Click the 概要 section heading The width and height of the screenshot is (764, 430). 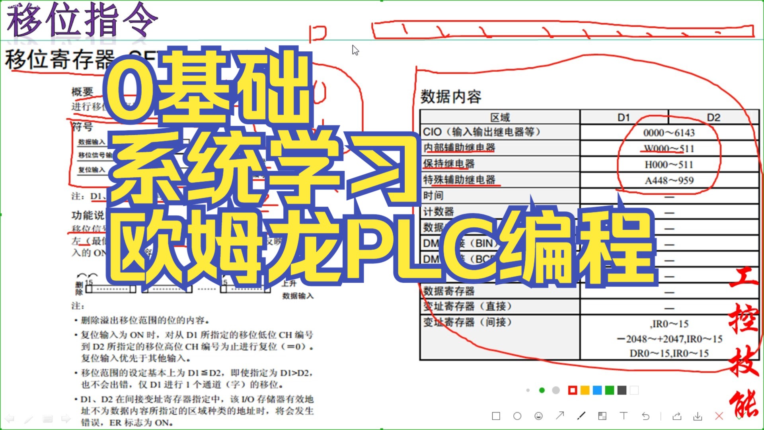tap(82, 92)
